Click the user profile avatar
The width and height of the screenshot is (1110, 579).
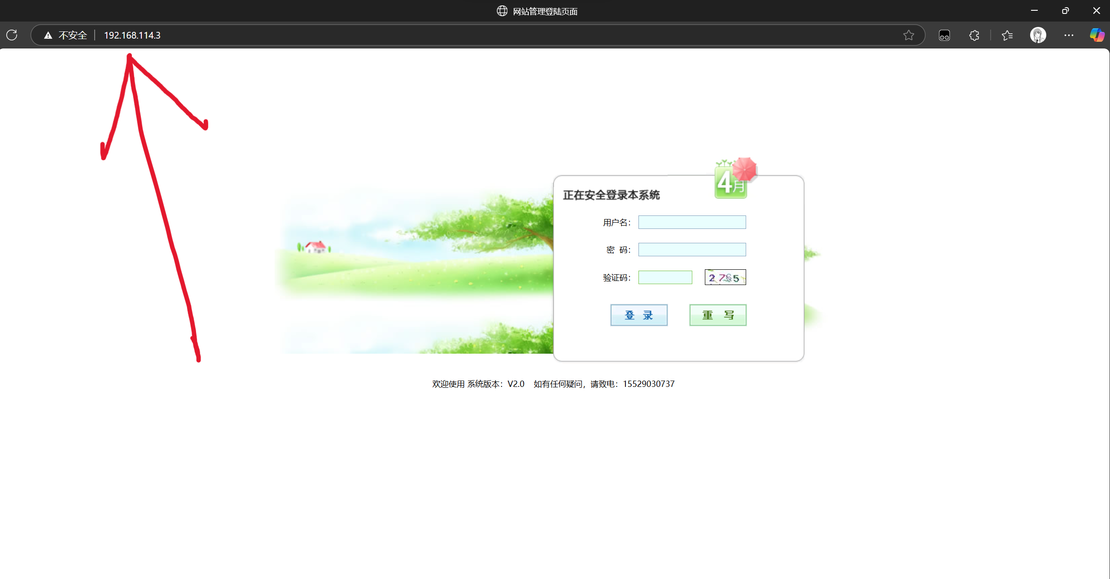(1038, 35)
